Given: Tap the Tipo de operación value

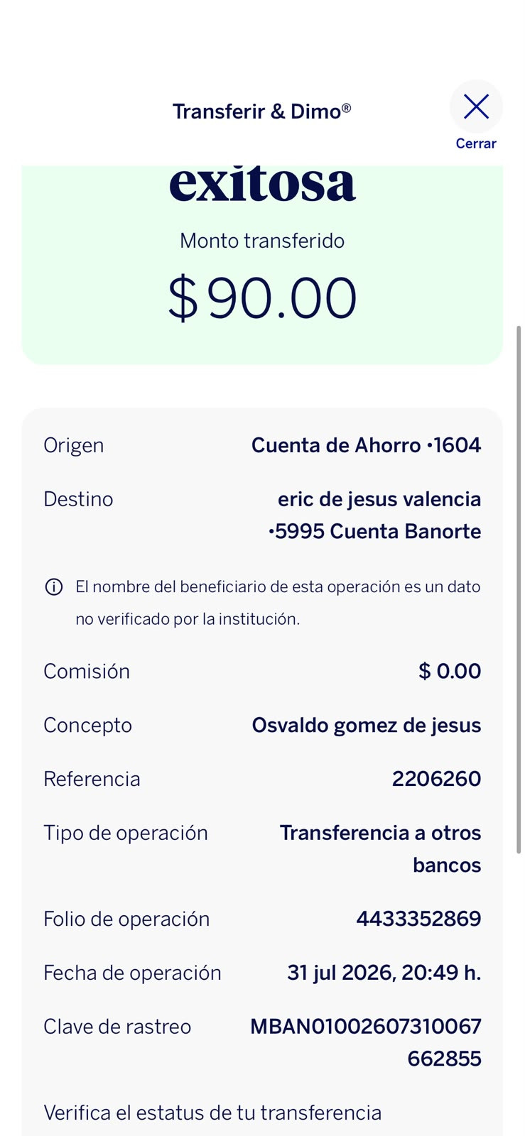Looking at the screenshot, I should [380, 848].
